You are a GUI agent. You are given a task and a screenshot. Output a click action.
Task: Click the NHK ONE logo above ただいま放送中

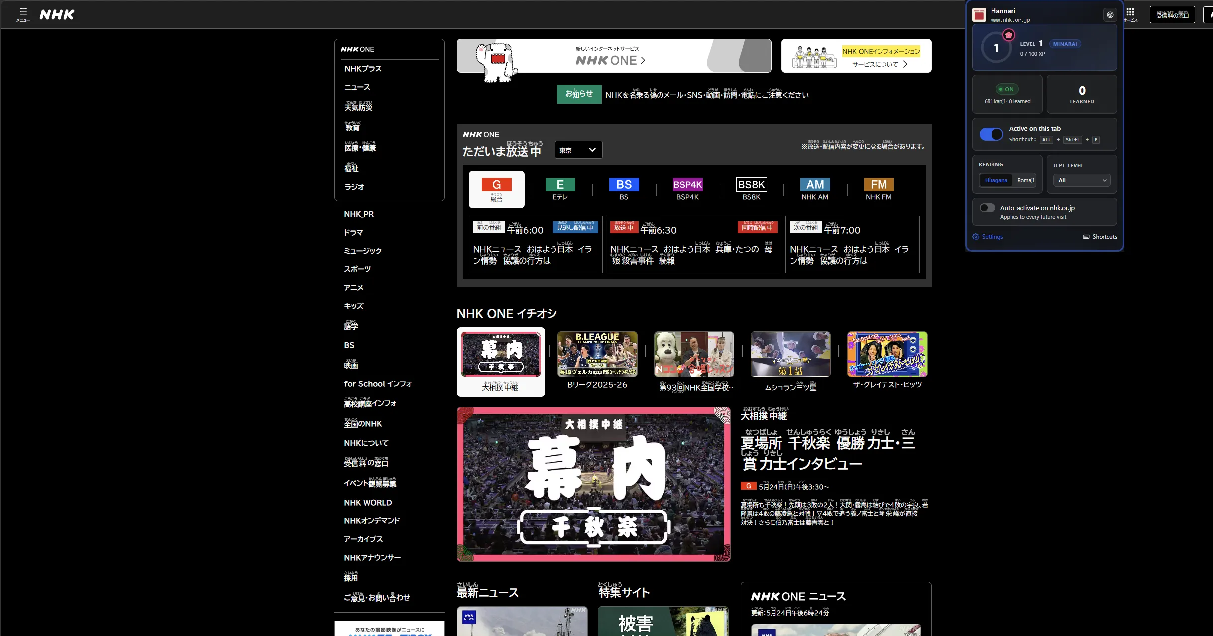click(481, 135)
